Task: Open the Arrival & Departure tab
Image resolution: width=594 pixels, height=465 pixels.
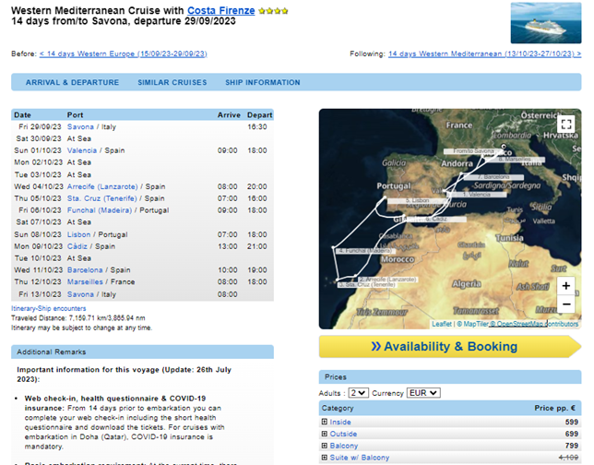Action: [72, 82]
